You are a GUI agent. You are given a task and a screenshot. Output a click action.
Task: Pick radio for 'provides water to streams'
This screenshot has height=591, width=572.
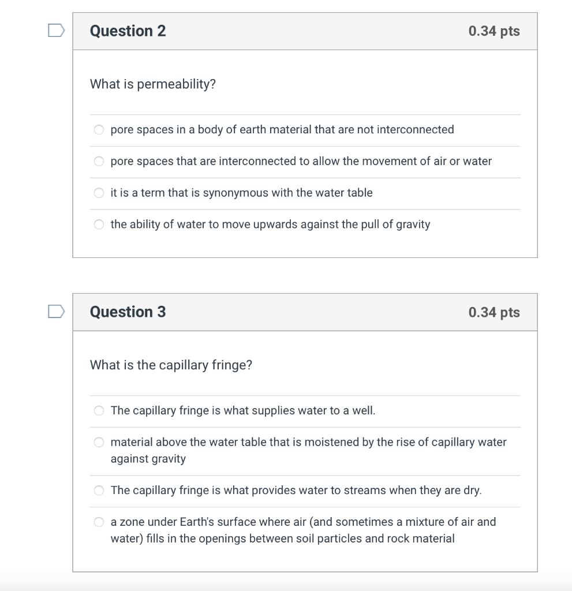(x=99, y=491)
